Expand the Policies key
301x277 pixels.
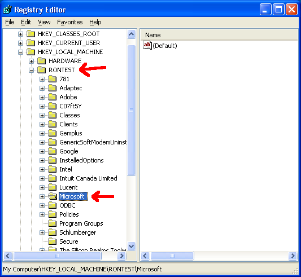point(42,214)
